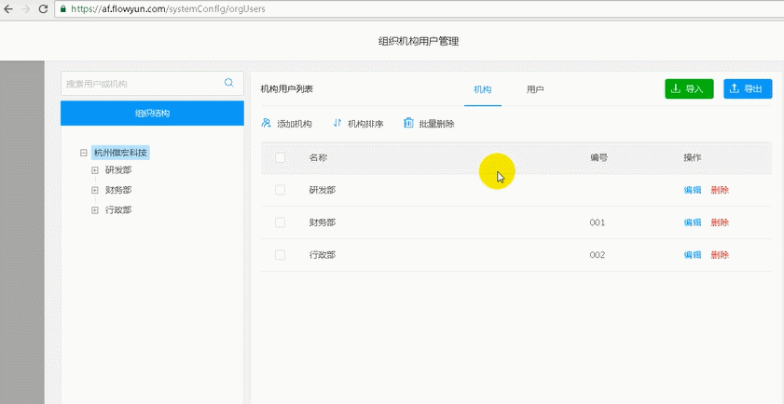Image resolution: width=784 pixels, height=404 pixels.
Task: Click 编辑 for the 研发部 row
Action: click(x=693, y=190)
